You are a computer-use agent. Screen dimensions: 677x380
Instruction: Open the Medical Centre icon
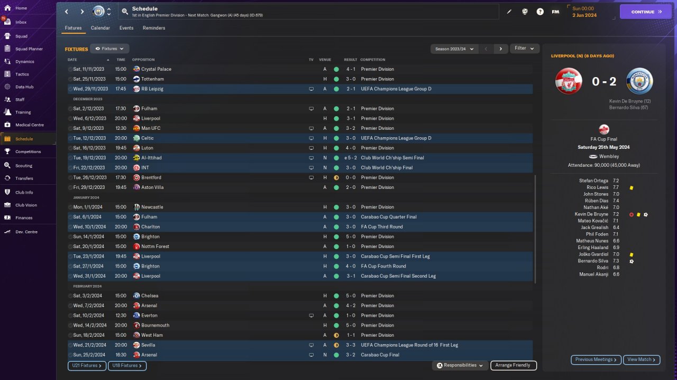pyautogui.click(x=7, y=125)
